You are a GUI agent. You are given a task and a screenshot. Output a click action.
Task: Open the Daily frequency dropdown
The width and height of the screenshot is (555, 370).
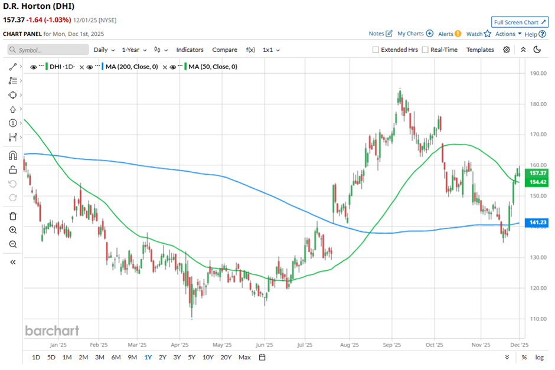coord(104,50)
